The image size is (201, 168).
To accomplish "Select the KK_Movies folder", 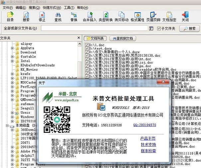I will 29,70.
